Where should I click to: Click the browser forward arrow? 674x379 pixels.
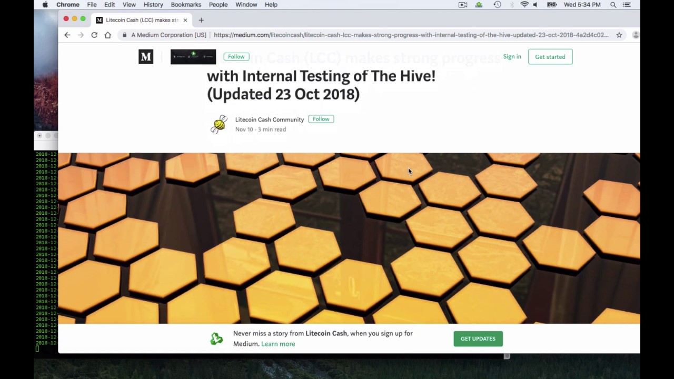pos(81,35)
